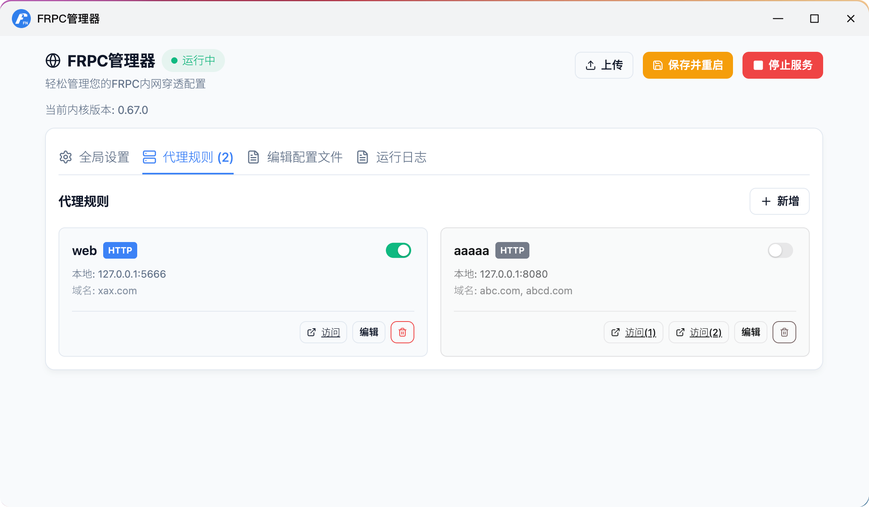Viewport: 869px width, 507px height.
Task: Disable the web proxy toggle
Action: tap(398, 250)
